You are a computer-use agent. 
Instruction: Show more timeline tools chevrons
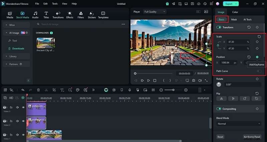[93, 90]
